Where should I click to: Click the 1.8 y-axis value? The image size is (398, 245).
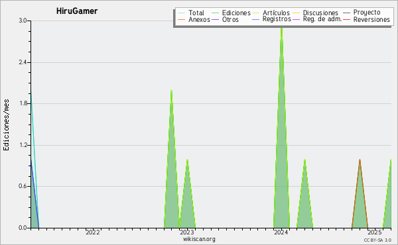[23, 103]
